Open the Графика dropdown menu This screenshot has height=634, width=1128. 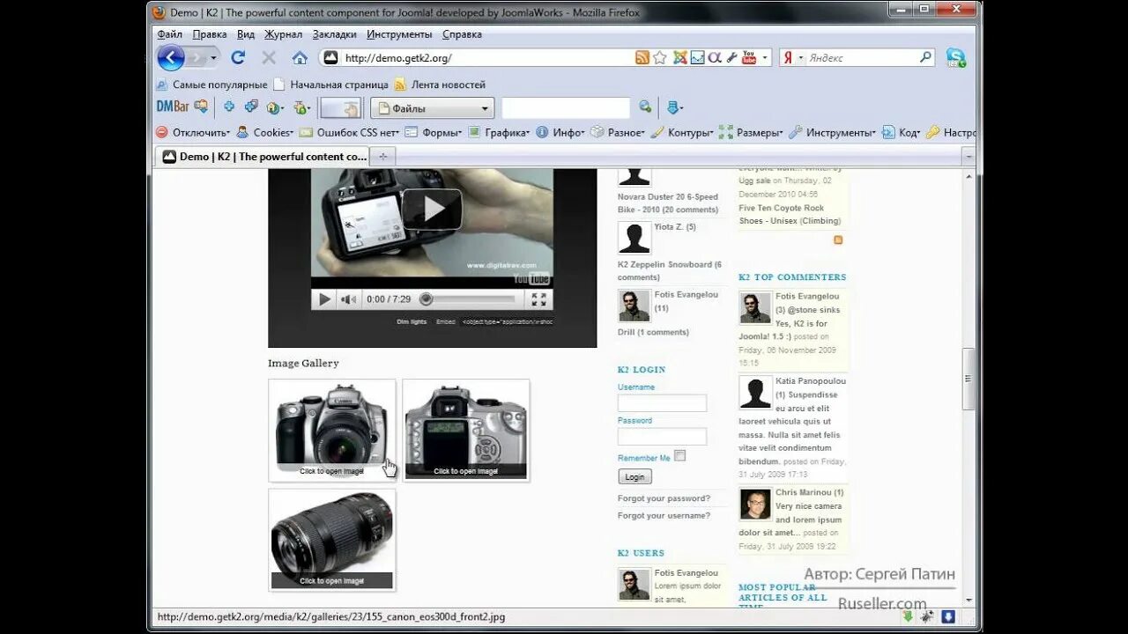pyautogui.click(x=499, y=132)
